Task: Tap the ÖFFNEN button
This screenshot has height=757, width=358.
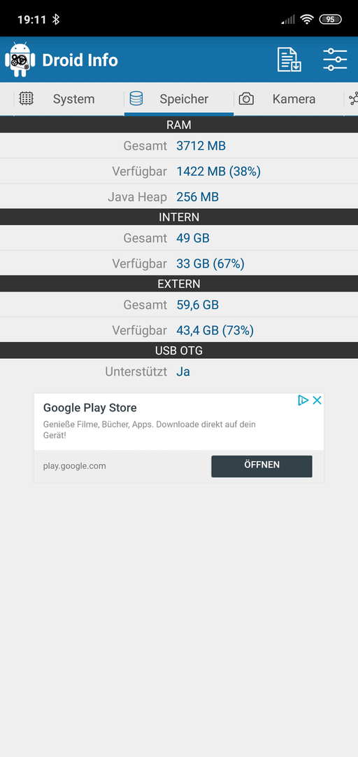Action: click(262, 466)
